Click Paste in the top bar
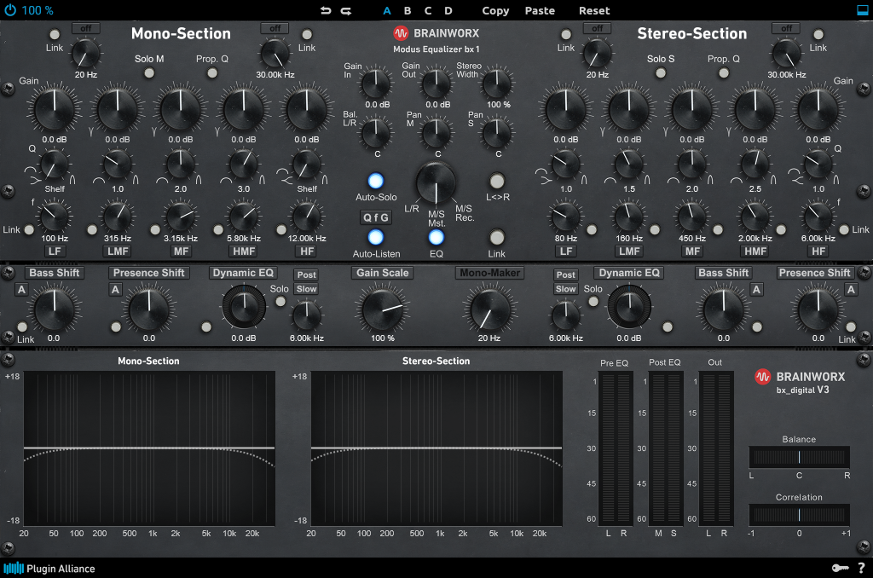This screenshot has width=873, height=578. click(x=540, y=10)
